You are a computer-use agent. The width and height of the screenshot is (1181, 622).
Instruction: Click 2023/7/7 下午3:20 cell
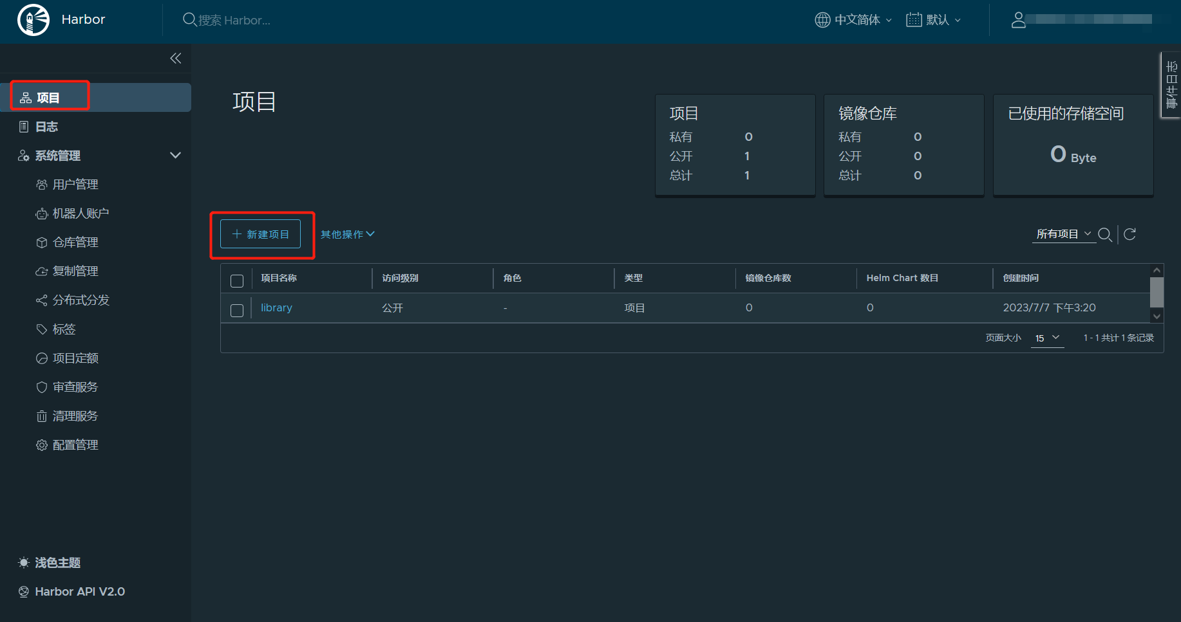pos(1049,308)
